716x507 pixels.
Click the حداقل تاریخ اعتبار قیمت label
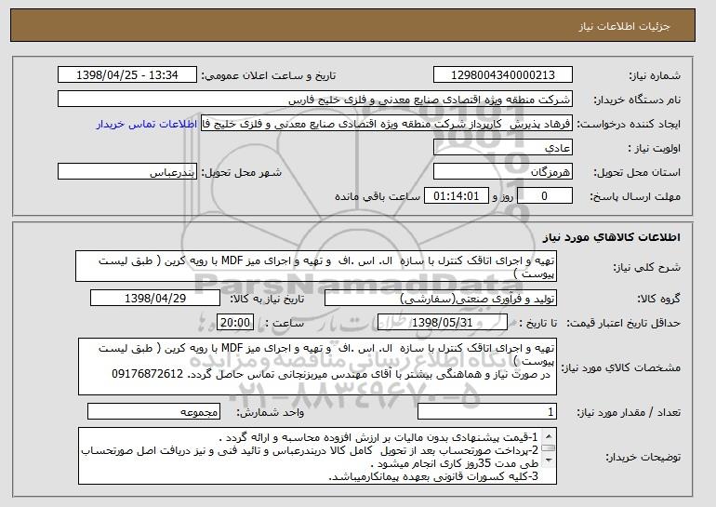tap(624, 323)
